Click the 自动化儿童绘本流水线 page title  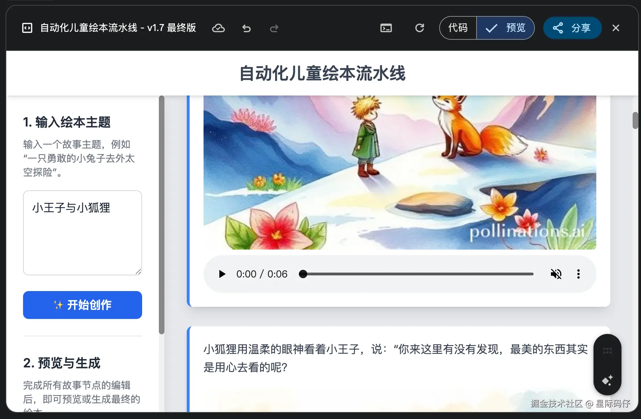point(322,74)
